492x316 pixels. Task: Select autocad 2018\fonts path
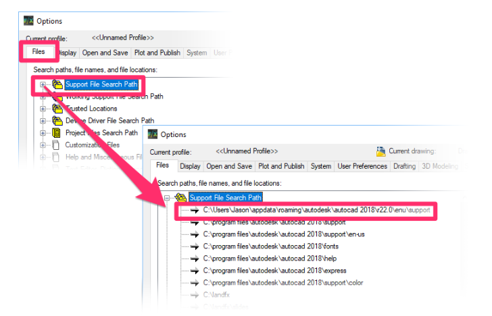click(x=271, y=246)
